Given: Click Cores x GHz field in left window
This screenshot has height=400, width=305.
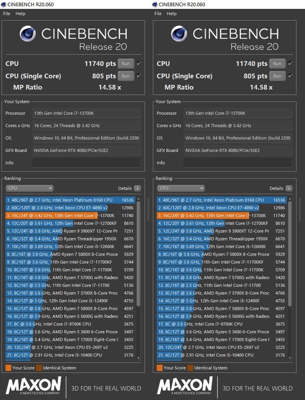Looking at the screenshot, I should pos(86,126).
